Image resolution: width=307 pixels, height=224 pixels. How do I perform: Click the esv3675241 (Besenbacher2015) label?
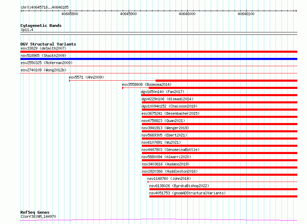tap(170, 113)
